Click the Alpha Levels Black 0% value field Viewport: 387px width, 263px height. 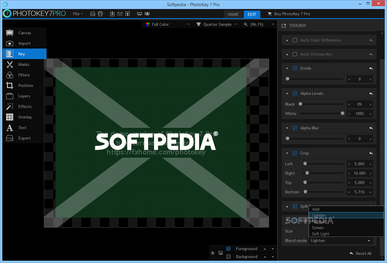(x=360, y=104)
